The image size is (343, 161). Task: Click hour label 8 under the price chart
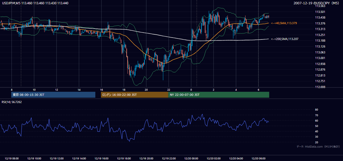click(x=12, y=90)
